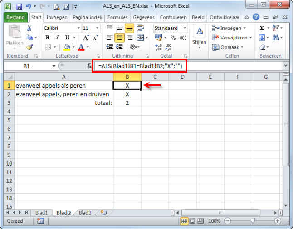The image size is (293, 229).
Task: Switch to the Blad3 sheet tab
Action: click(85, 213)
